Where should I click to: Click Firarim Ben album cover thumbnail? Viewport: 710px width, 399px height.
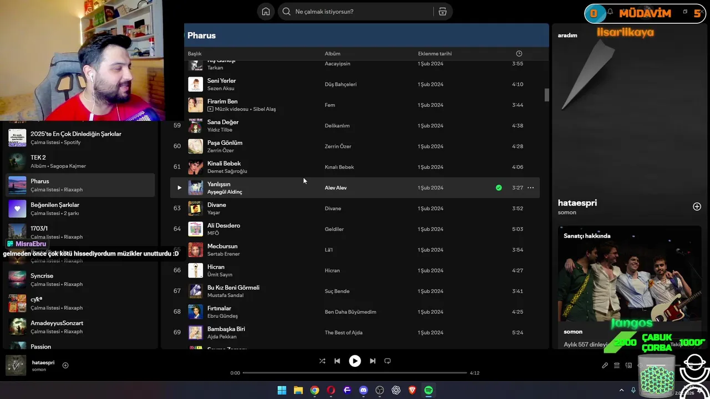point(195,105)
